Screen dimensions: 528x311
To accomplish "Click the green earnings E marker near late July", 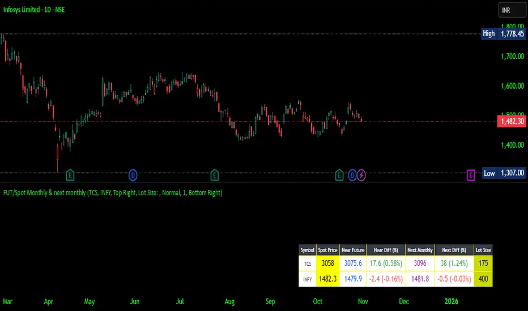I will (215, 175).
